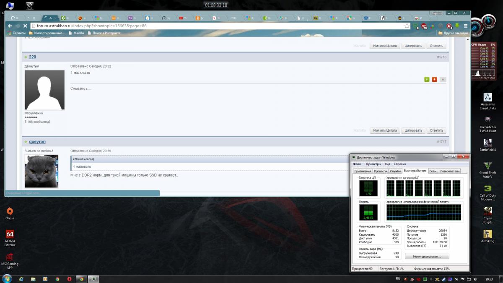503x283 pixels.
Task: Click the Chrome address bar URL
Action: pyautogui.click(x=92, y=26)
